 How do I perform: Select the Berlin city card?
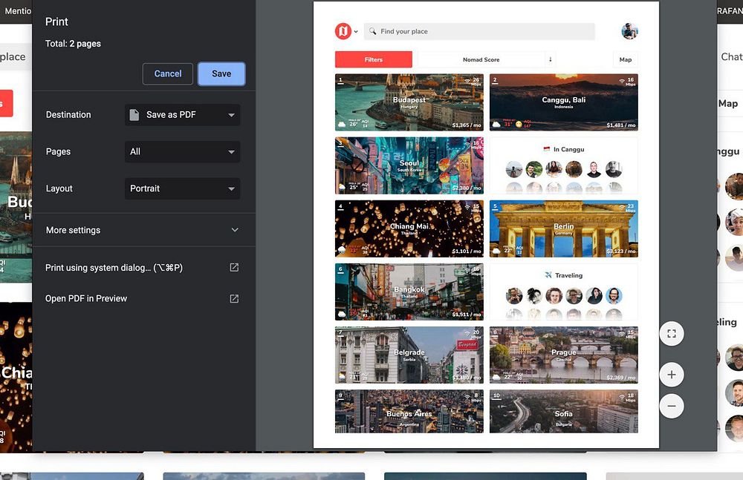coord(563,229)
